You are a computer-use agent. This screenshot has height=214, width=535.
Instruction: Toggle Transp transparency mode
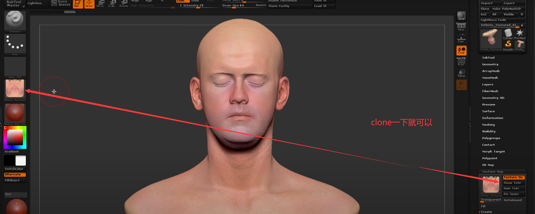pos(461,73)
